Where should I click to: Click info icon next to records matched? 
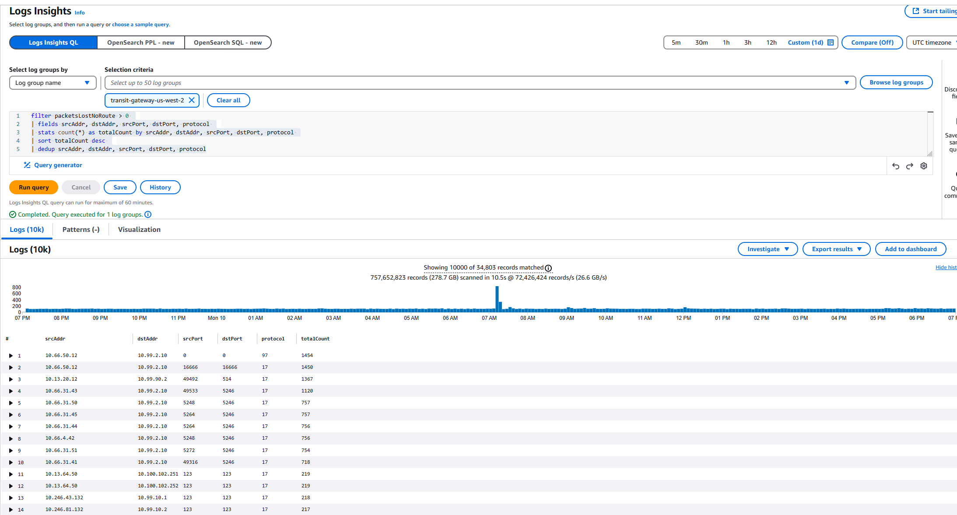click(548, 268)
